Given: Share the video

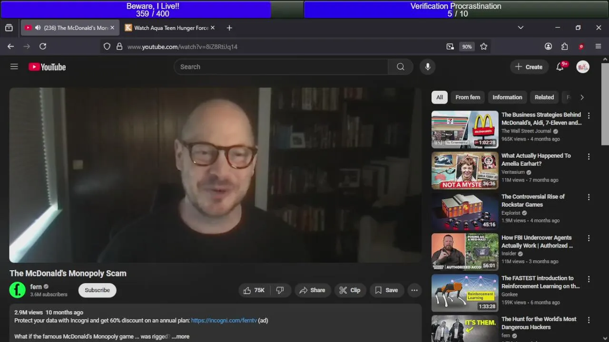Looking at the screenshot, I should [312, 290].
